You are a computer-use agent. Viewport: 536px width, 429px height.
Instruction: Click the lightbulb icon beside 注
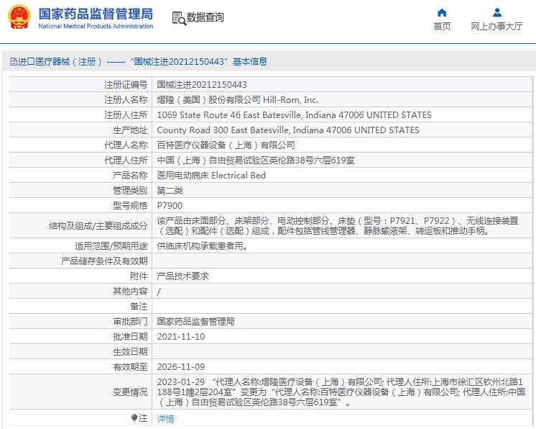[x=134, y=418]
